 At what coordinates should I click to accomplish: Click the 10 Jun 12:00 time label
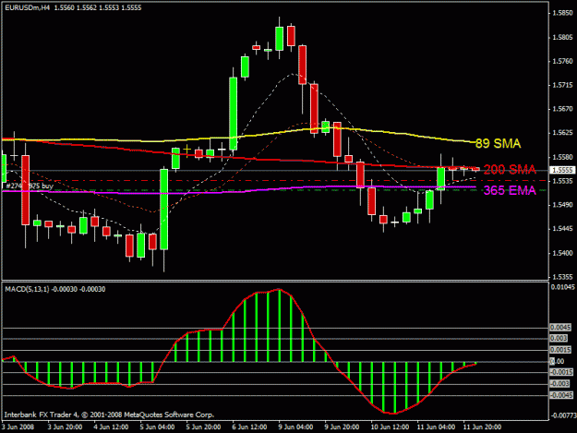pos(390,427)
